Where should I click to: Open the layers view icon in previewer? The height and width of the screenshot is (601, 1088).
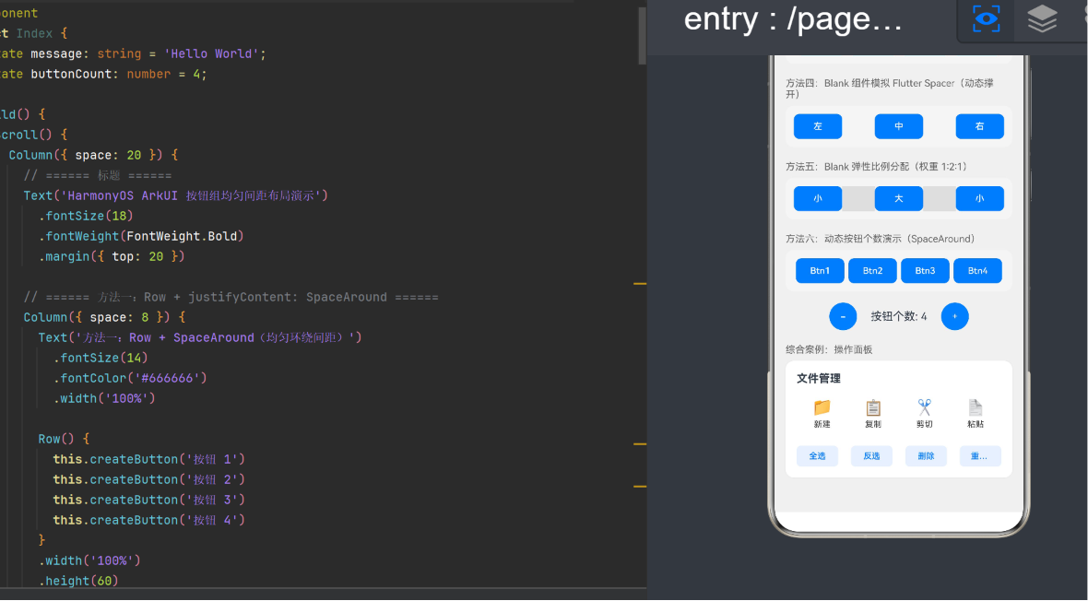pos(1042,19)
